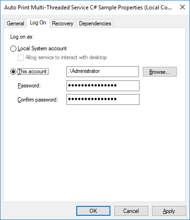Screen dimensions: 190x220
Task: Close the service Properties dialog
Action: click(183, 7)
